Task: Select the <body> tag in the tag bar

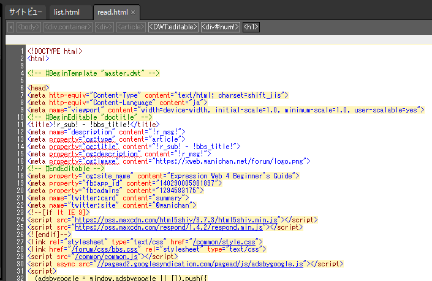Action: (x=29, y=27)
